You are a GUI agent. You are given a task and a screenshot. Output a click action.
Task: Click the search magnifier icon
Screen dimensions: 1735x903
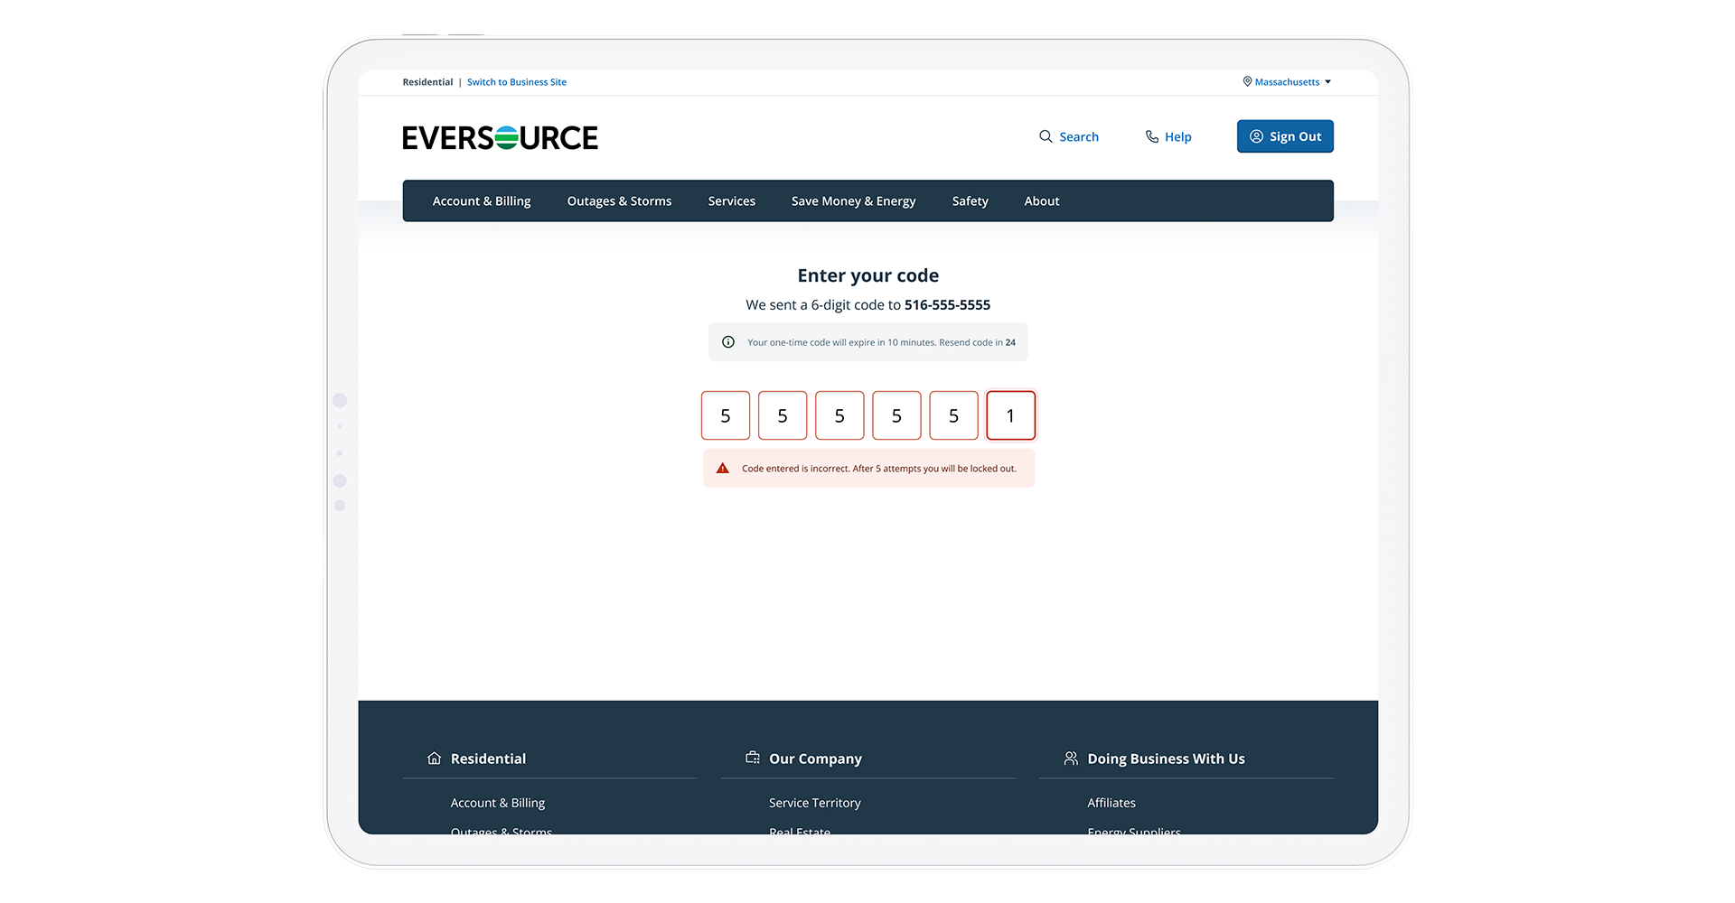coord(1046,136)
